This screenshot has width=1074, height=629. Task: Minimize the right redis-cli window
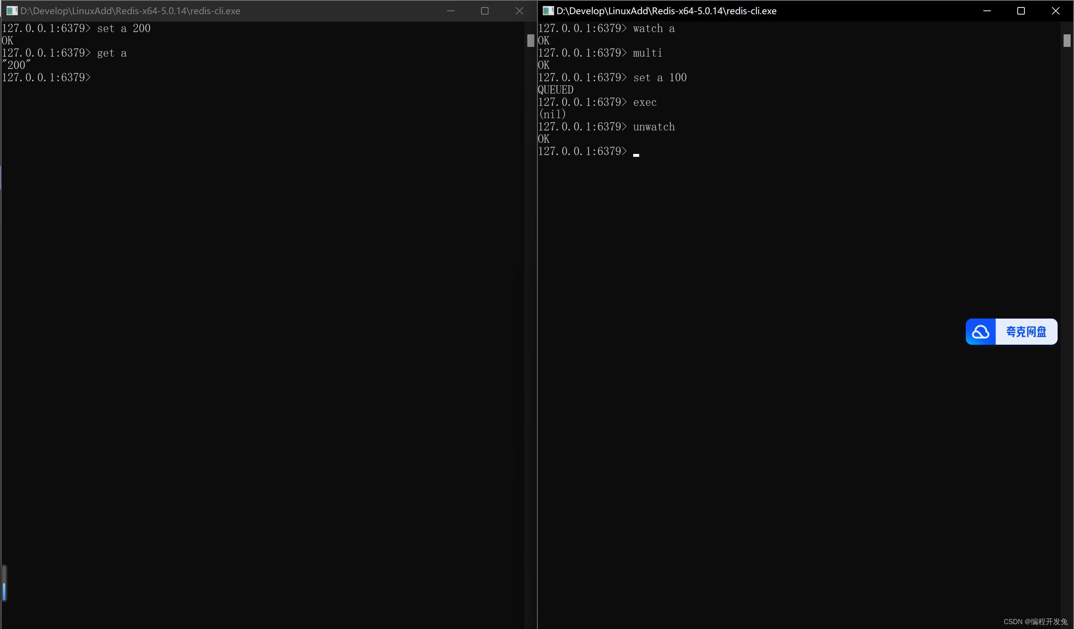click(987, 11)
